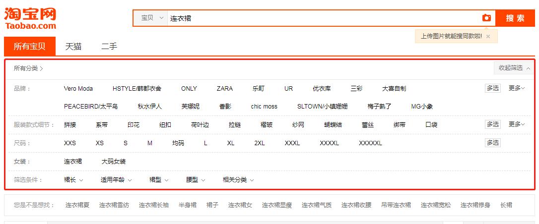Image resolution: width=539 pixels, height=224 pixels.
Task: Choose size XXS
Action: point(70,143)
